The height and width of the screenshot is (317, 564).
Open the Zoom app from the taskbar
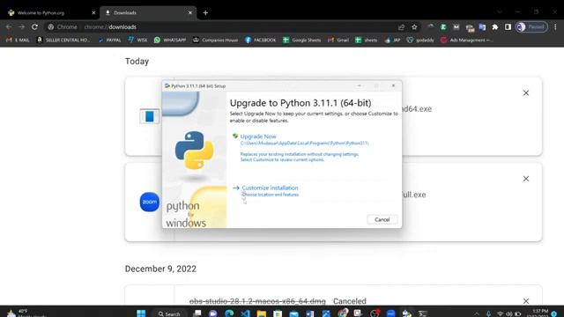391,313
